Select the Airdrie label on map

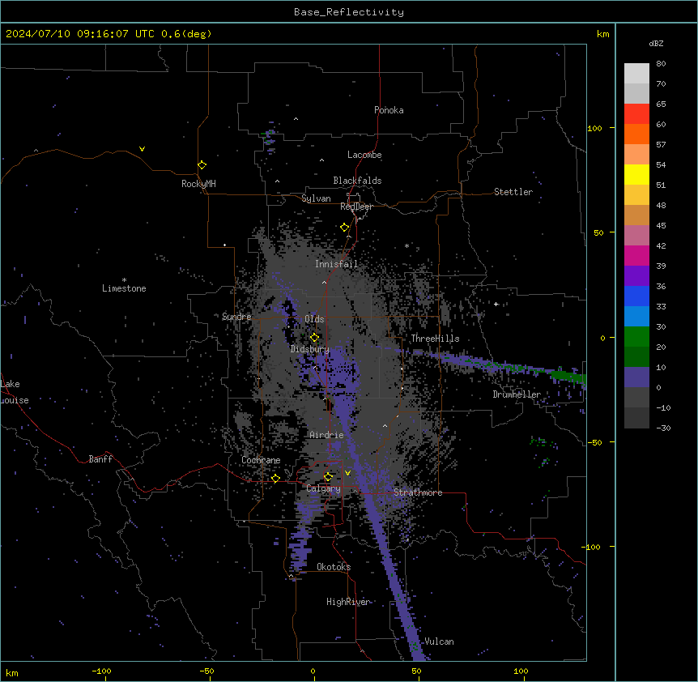tap(326, 435)
